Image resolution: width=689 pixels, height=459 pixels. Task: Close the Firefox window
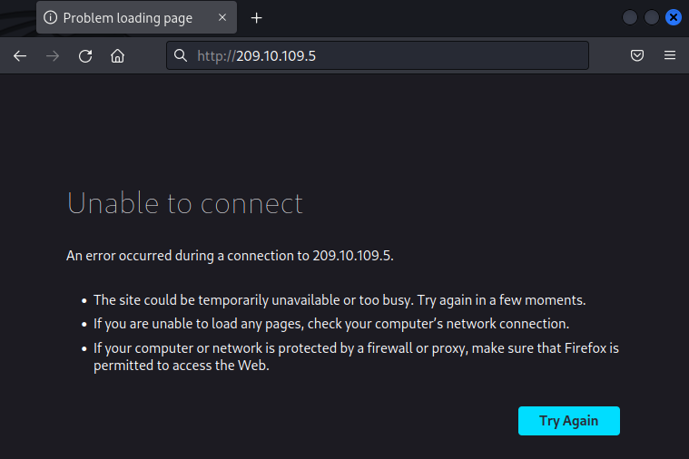coord(673,17)
